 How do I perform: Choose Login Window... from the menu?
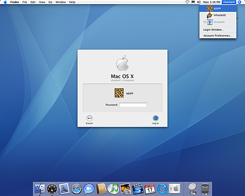[x=218, y=29]
